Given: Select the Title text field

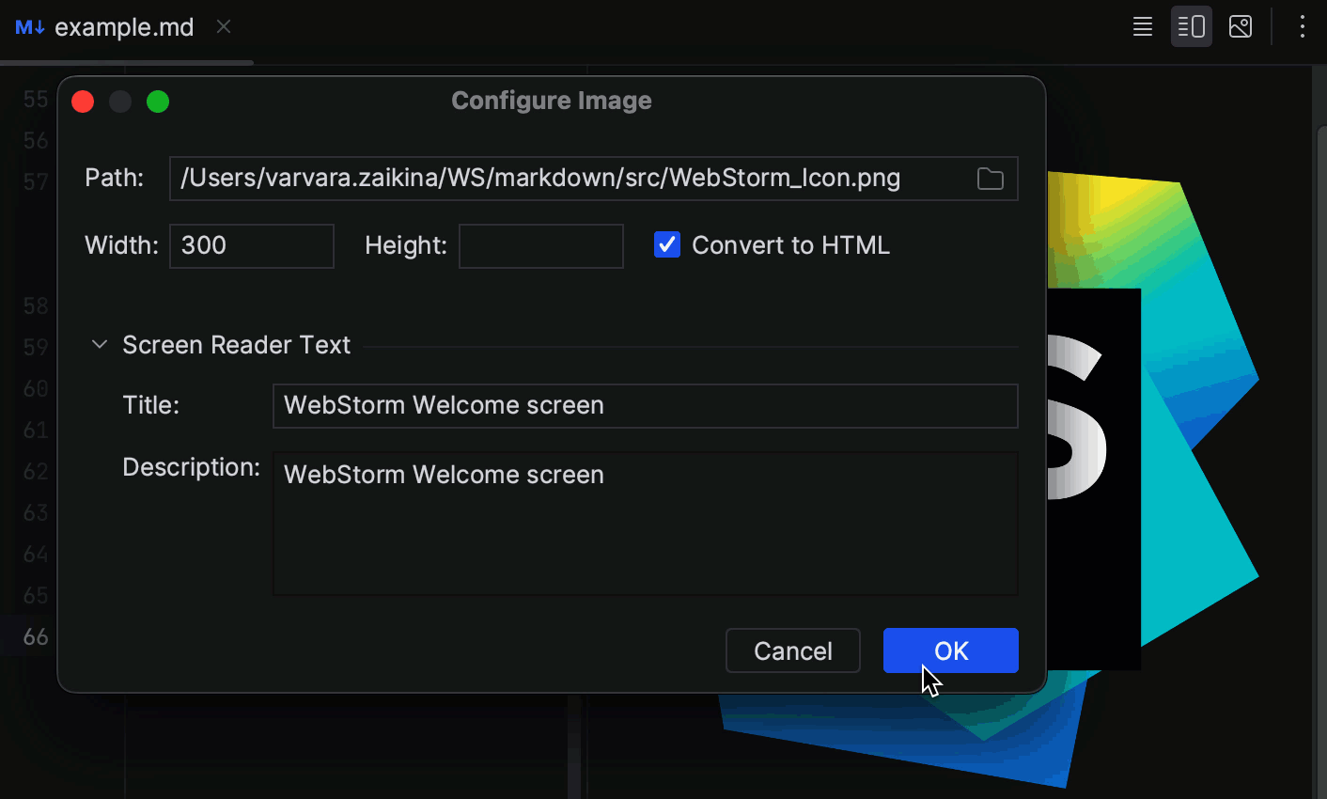Looking at the screenshot, I should pos(645,405).
